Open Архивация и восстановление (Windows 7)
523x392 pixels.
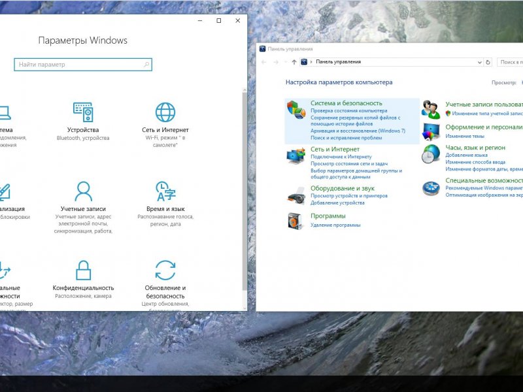[x=358, y=131]
